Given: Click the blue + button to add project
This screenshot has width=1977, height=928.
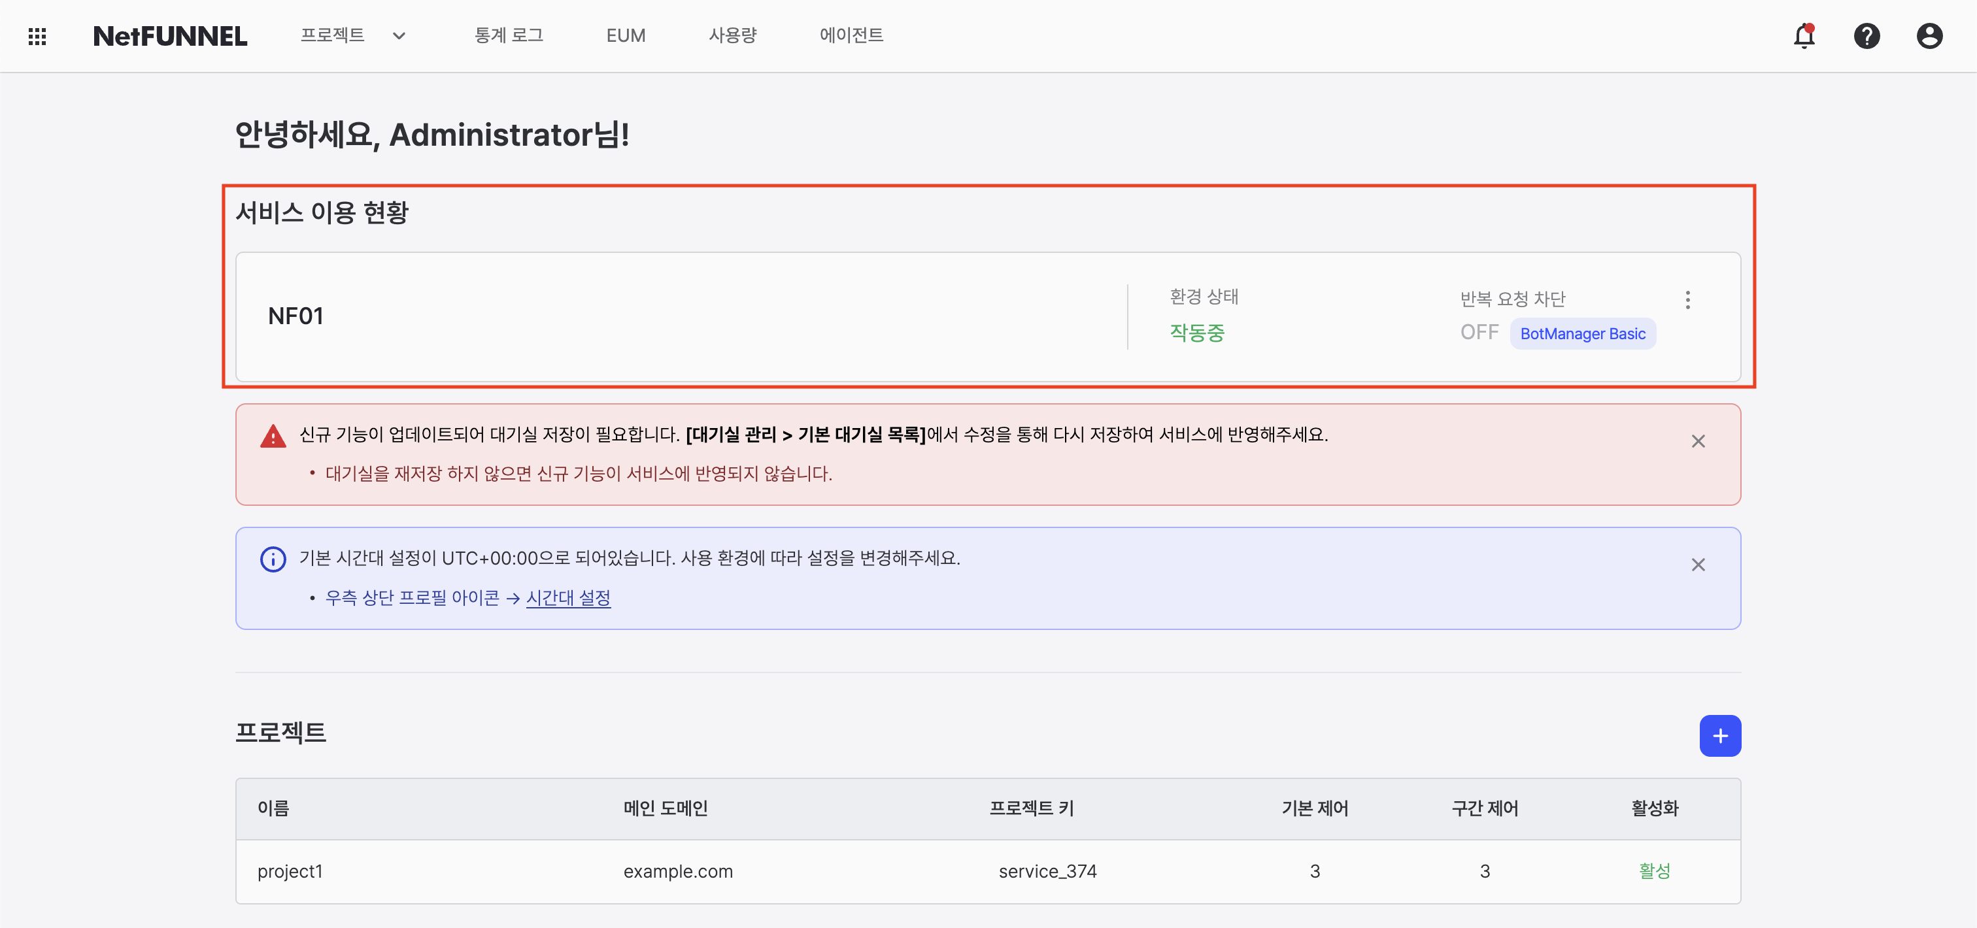Looking at the screenshot, I should pyautogui.click(x=1721, y=735).
